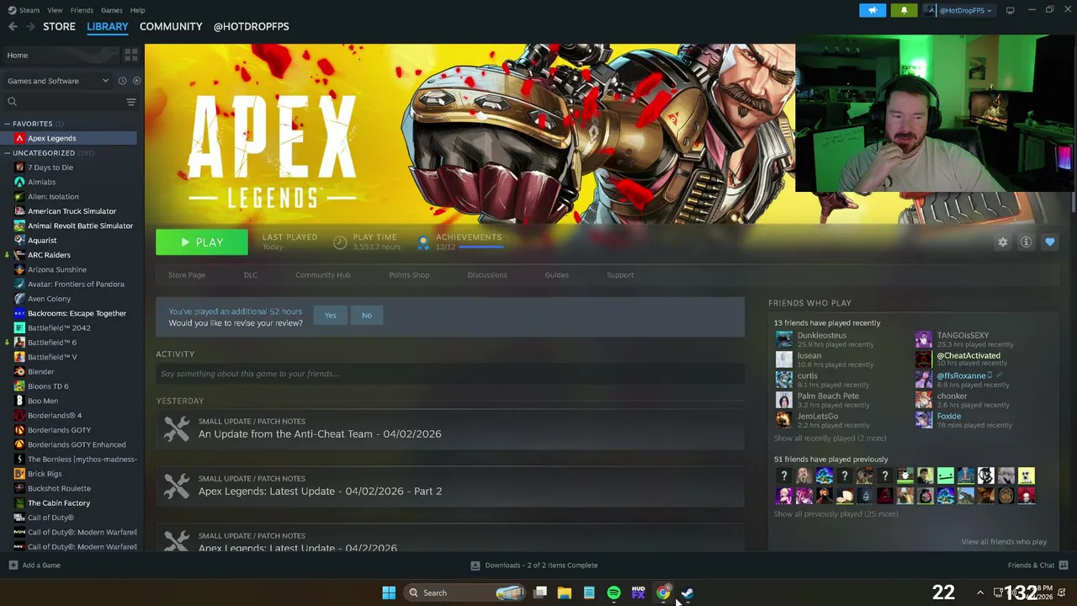This screenshot has width=1077, height=606.
Task: Enter Big Picture mode via monitor icon
Action: coord(1010,10)
